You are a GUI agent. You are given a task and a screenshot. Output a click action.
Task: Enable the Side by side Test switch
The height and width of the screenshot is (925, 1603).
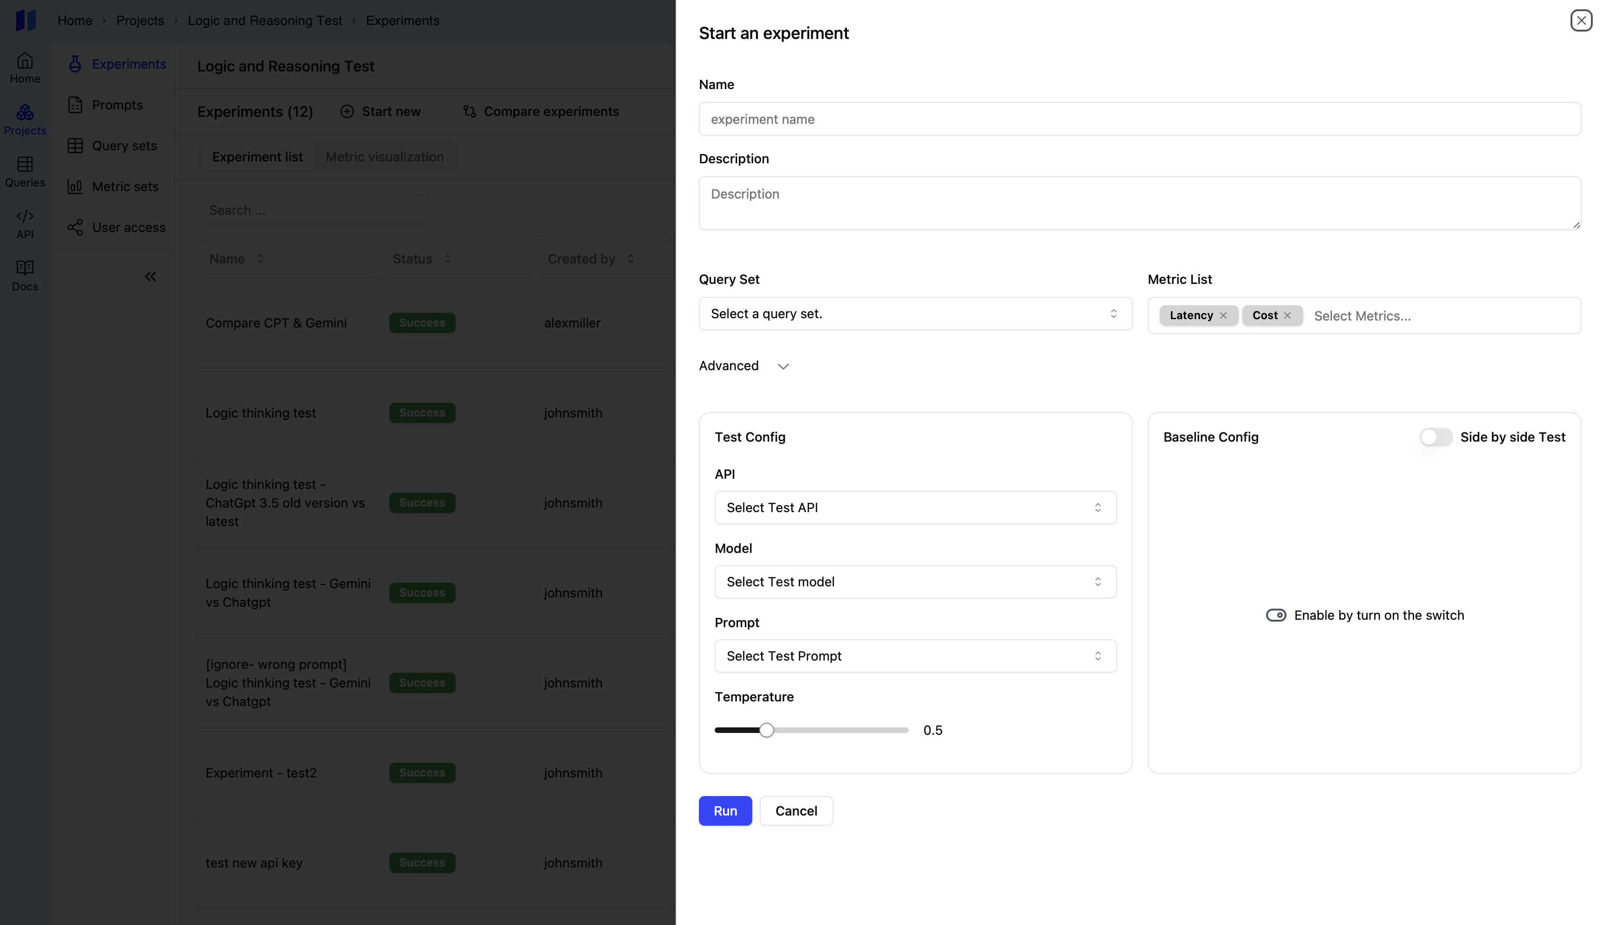[x=1436, y=437]
